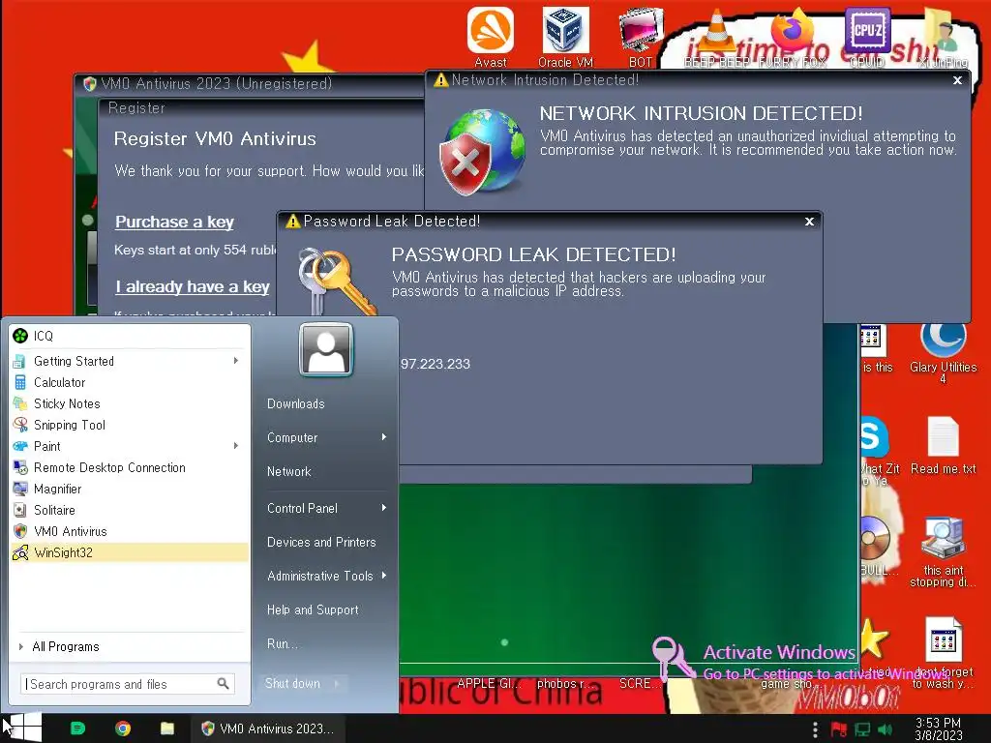
Task: Open the Xi JinPing folder icon
Action: coord(943,30)
